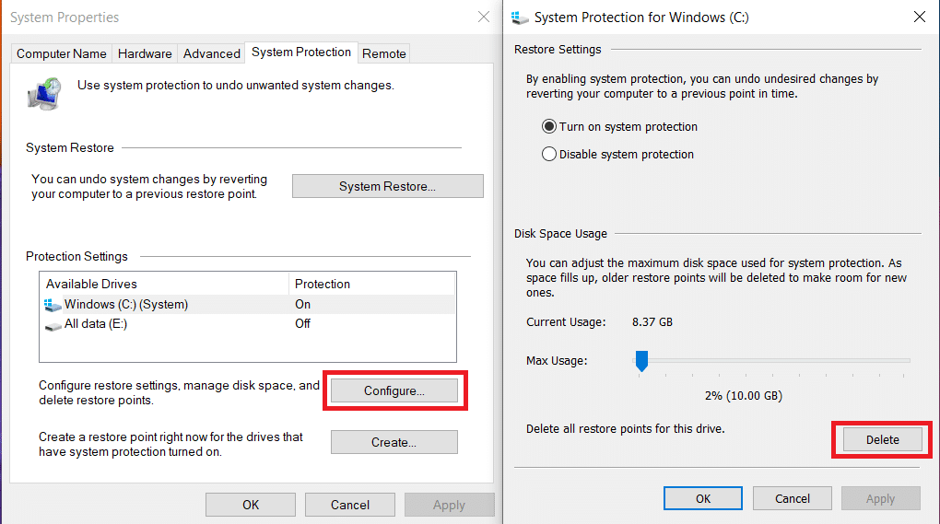Viewport: 940px width, 524px height.
Task: Click the Max Usage slider handle
Action: pyautogui.click(x=641, y=360)
